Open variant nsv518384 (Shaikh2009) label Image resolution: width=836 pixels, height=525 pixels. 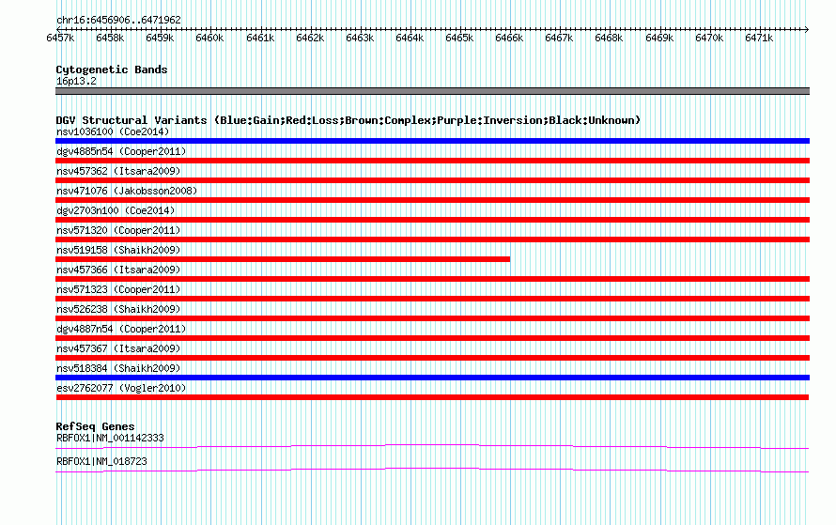(118, 368)
